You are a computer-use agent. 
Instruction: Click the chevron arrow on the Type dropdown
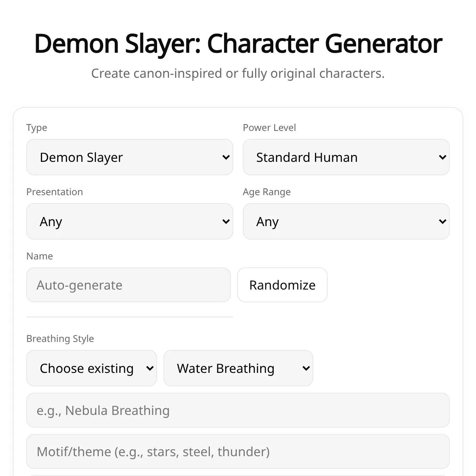[x=226, y=157]
